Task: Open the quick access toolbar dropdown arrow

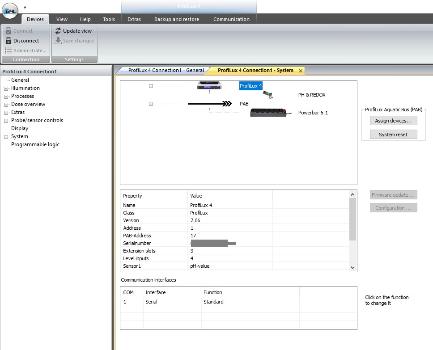Action: [x=25, y=7]
